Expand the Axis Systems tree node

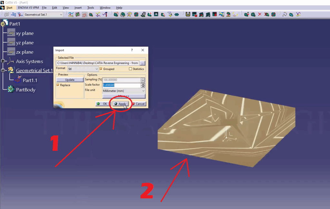click(3, 61)
